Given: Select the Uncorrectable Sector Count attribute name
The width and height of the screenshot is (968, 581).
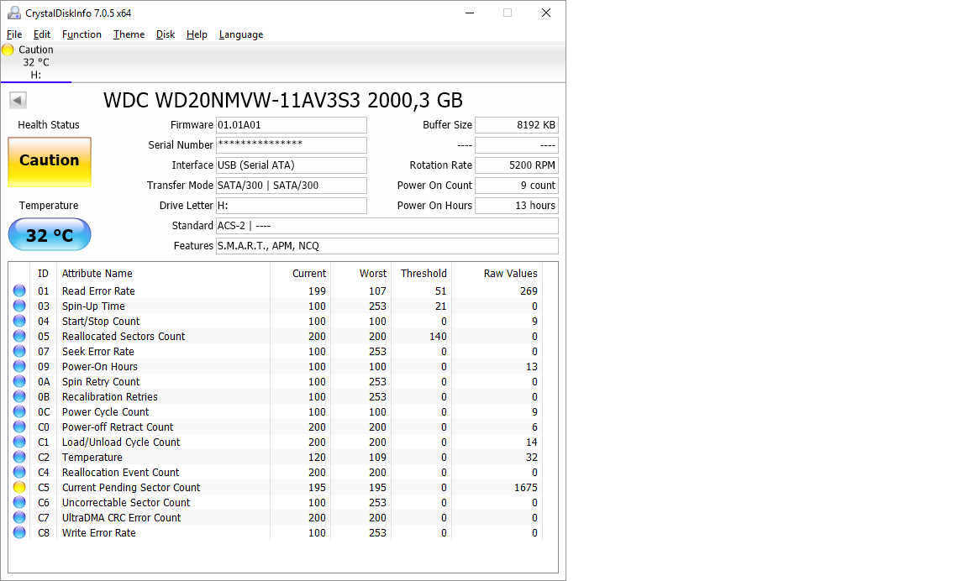Looking at the screenshot, I should click(x=126, y=503).
